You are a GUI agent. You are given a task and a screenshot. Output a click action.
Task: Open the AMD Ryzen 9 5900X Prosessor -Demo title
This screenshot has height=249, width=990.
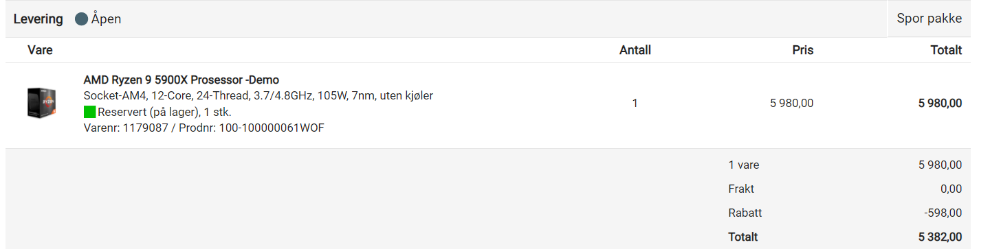(181, 80)
